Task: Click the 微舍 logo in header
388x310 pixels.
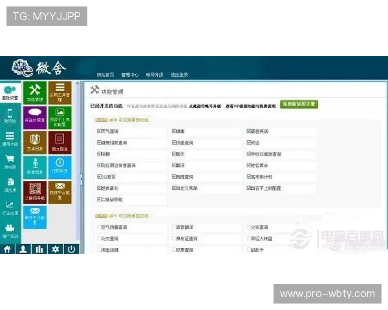Action: click(x=39, y=68)
